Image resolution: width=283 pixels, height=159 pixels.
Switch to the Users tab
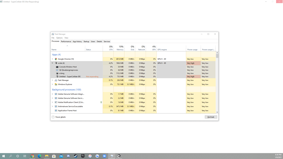[93, 41]
